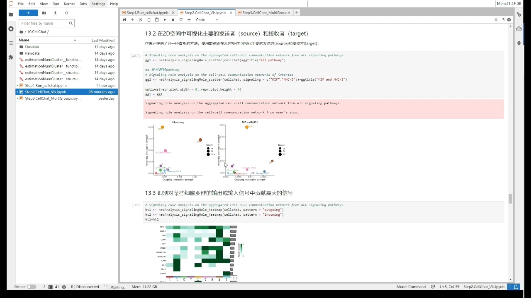
Task: Restart kernel and run all cells
Action: click(189, 19)
